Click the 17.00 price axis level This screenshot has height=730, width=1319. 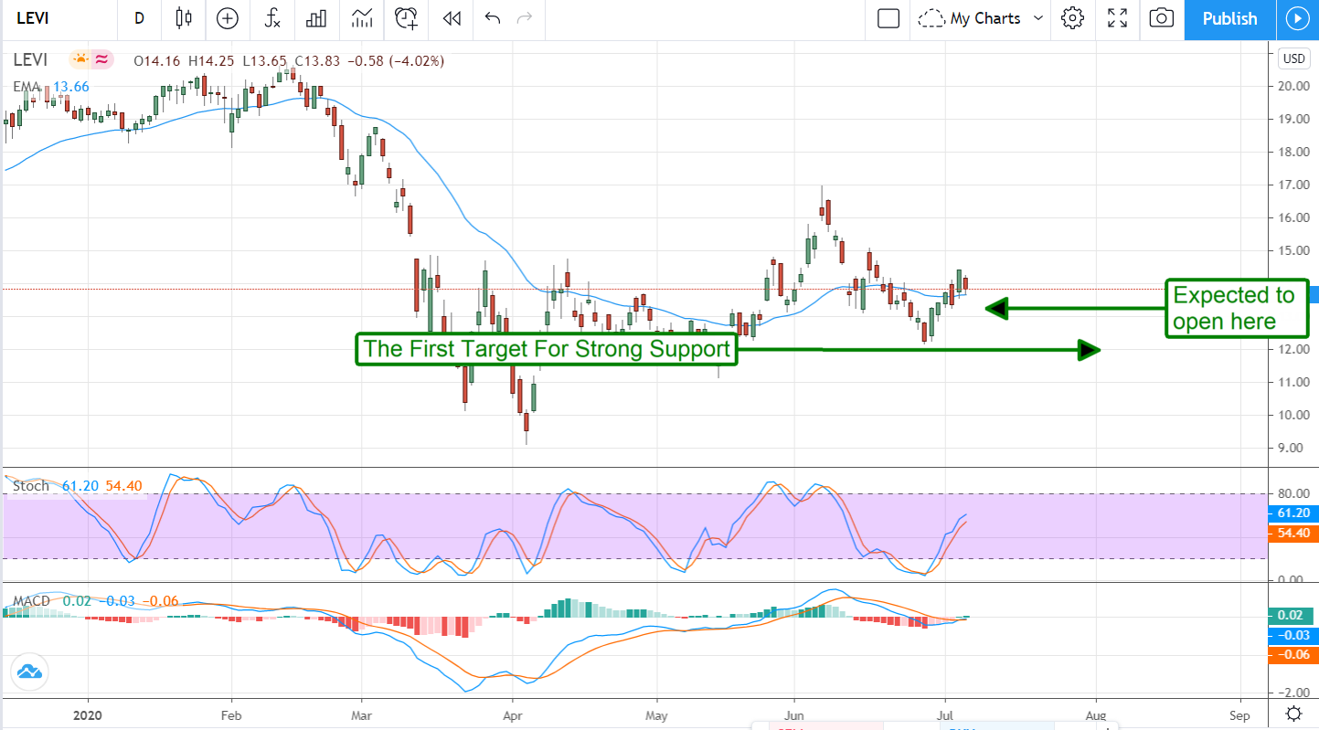point(1294,185)
